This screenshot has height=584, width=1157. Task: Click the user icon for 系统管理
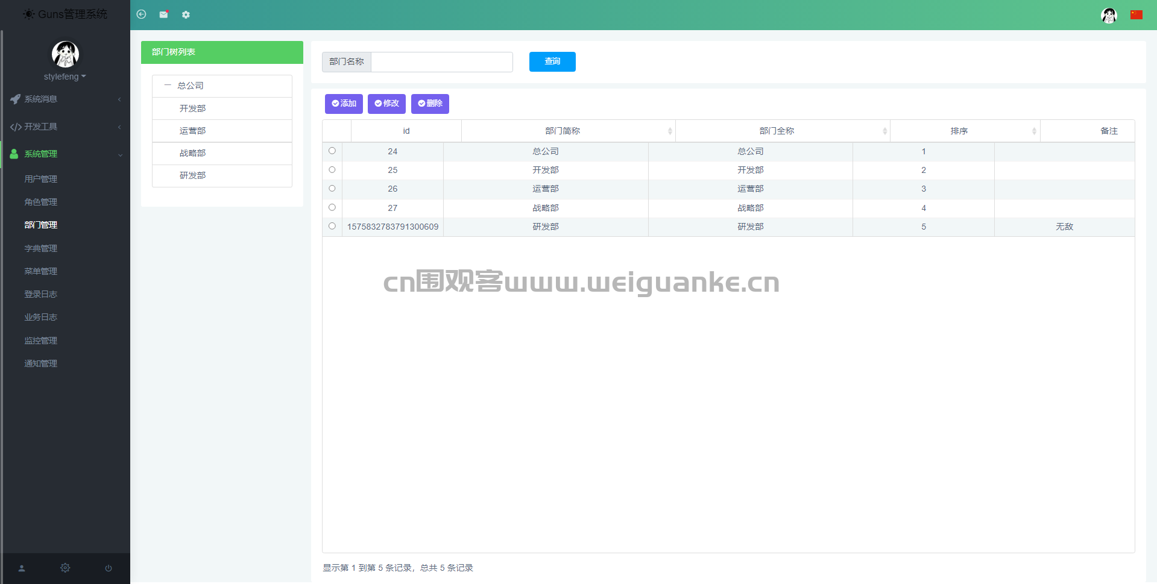[x=14, y=154]
